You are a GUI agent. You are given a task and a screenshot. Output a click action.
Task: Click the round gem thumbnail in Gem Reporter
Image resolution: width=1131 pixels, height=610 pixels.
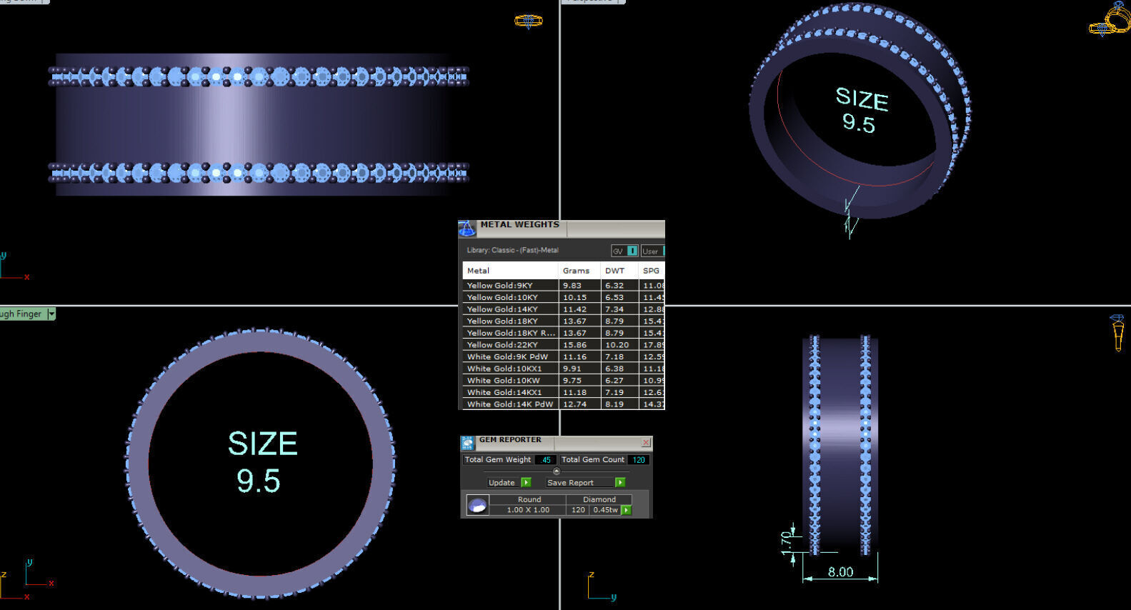coord(477,505)
